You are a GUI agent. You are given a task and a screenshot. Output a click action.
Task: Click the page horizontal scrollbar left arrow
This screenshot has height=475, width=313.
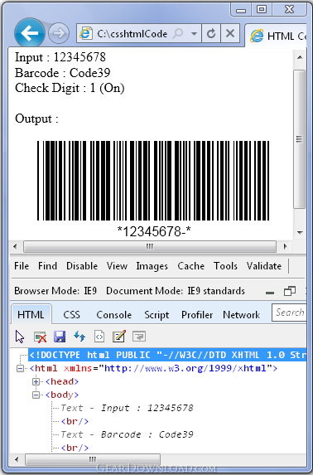[15, 246]
